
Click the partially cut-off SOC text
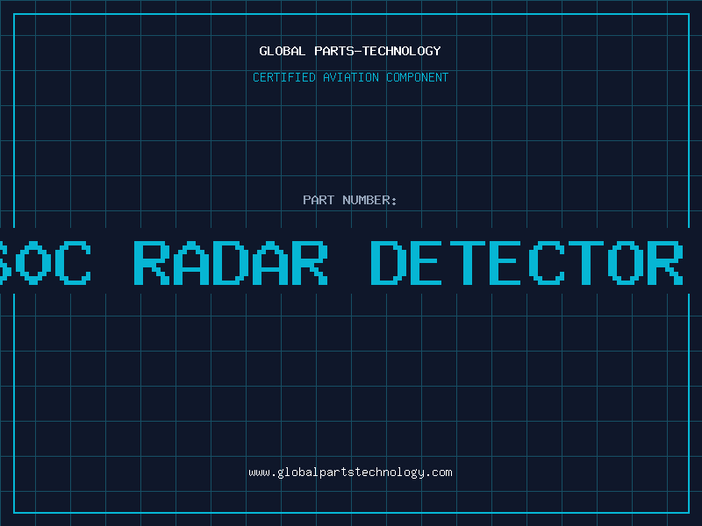(x=46, y=263)
